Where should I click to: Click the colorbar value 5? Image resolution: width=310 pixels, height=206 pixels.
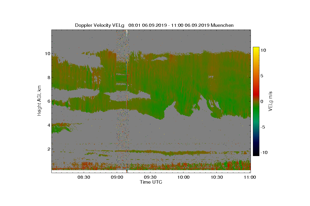(x=262, y=76)
